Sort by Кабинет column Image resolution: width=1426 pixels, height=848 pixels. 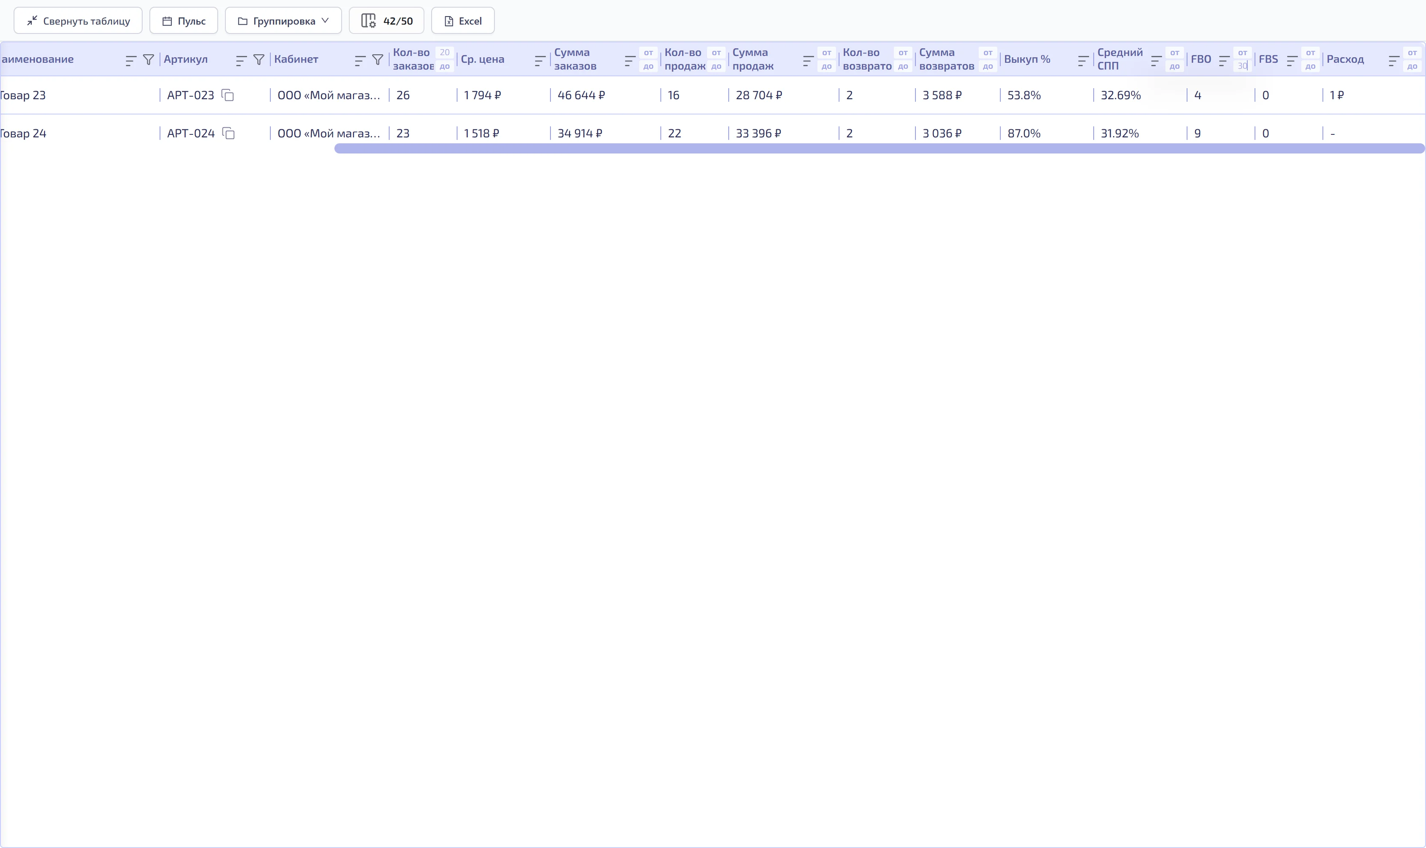[x=360, y=60]
